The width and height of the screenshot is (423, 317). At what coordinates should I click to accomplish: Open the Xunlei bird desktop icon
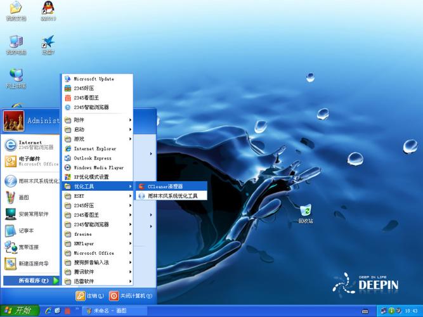click(48, 45)
